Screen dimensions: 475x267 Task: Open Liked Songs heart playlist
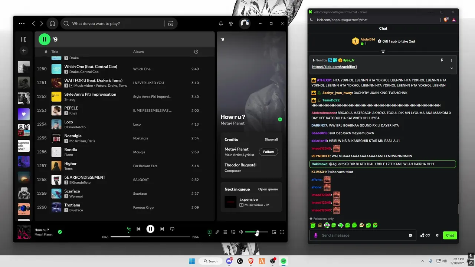point(24,114)
